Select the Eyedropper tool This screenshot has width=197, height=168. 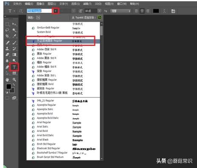pos(14,36)
